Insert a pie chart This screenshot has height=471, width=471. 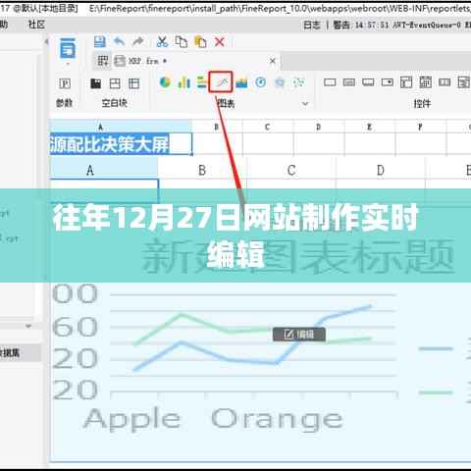click(165, 82)
